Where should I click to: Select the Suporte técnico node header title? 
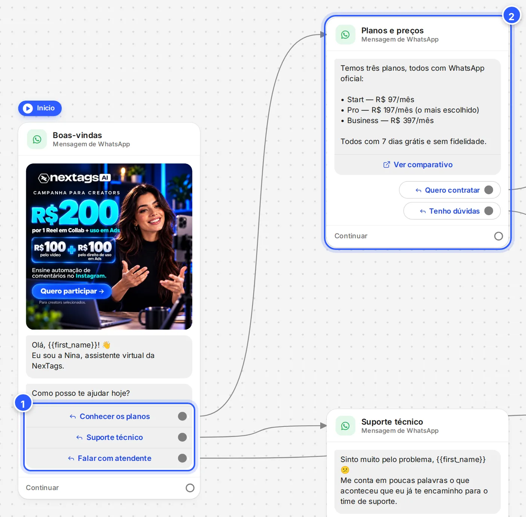click(x=392, y=422)
